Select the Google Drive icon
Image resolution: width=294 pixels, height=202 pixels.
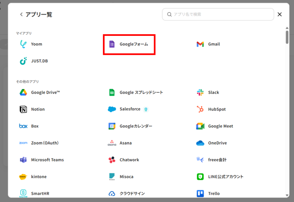pos(23,92)
